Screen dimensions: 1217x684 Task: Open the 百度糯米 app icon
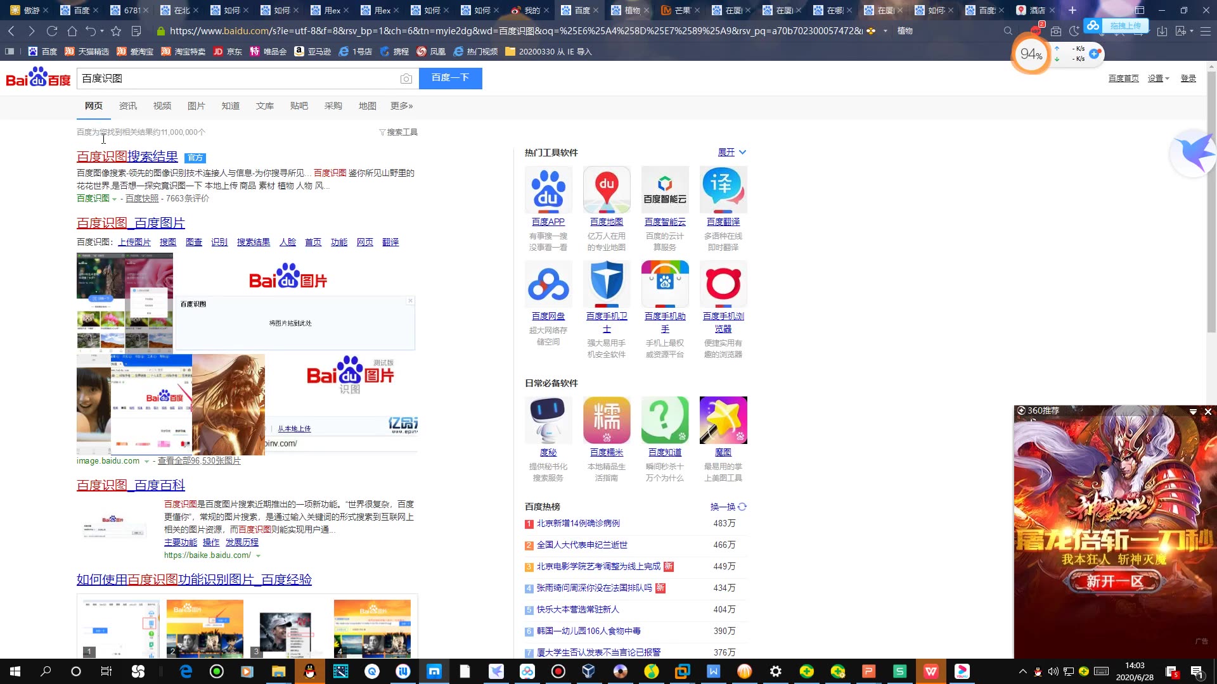tap(607, 421)
